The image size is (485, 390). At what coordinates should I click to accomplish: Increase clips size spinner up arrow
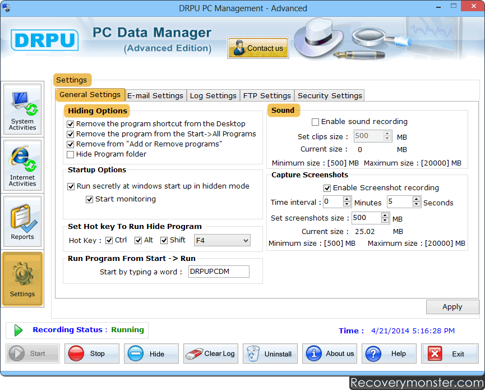tap(387, 134)
